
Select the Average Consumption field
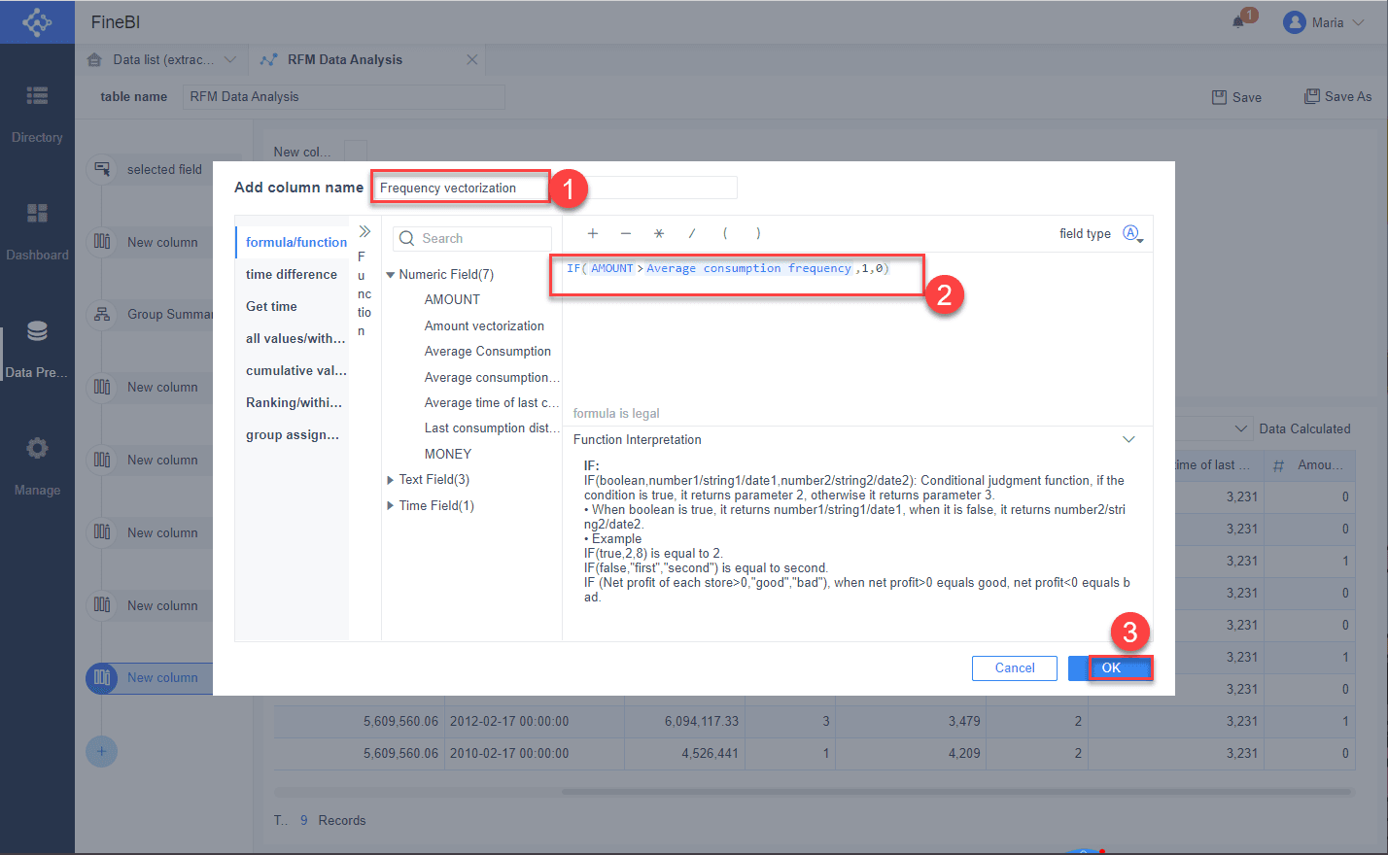pyautogui.click(x=487, y=351)
